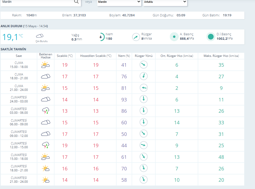The height and width of the screenshot is (189, 255).
Task: Click the 8km/sa wind speed value
Action: [147, 39]
